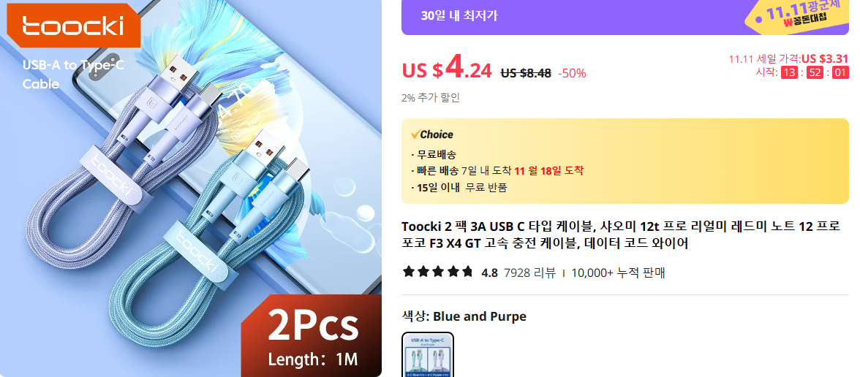Click the sale countdown timer
This screenshot has height=377, width=860.
tap(815, 72)
